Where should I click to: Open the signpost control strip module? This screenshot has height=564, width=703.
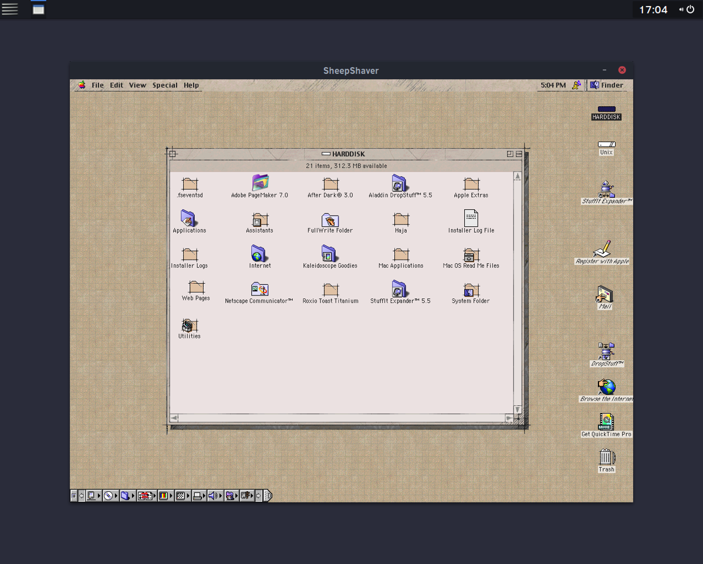click(247, 495)
